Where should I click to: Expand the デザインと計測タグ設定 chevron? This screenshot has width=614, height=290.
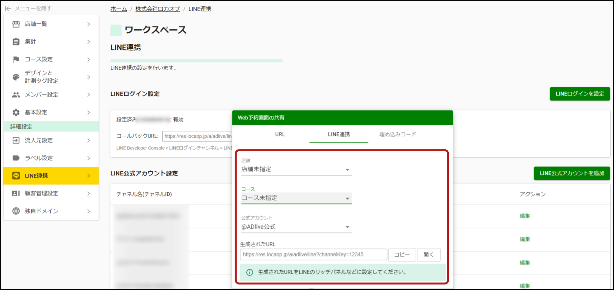pyautogui.click(x=89, y=77)
